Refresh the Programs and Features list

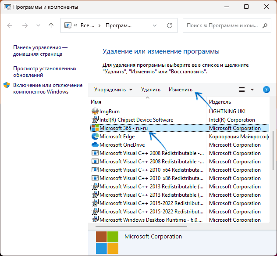click(170, 25)
